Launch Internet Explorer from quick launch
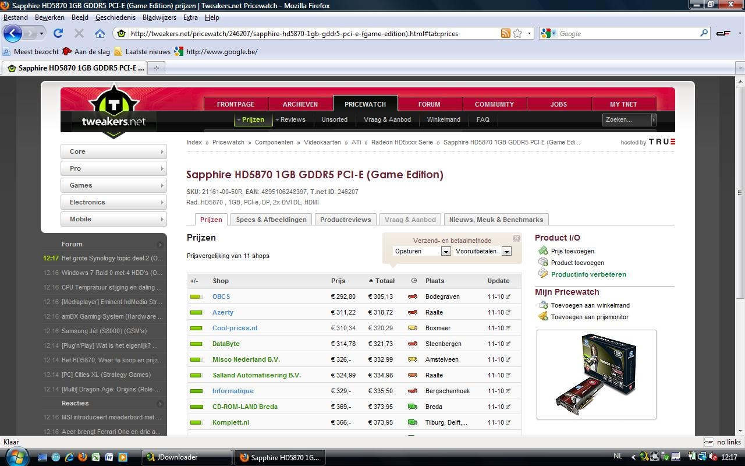This screenshot has width=745, height=466. [69, 457]
